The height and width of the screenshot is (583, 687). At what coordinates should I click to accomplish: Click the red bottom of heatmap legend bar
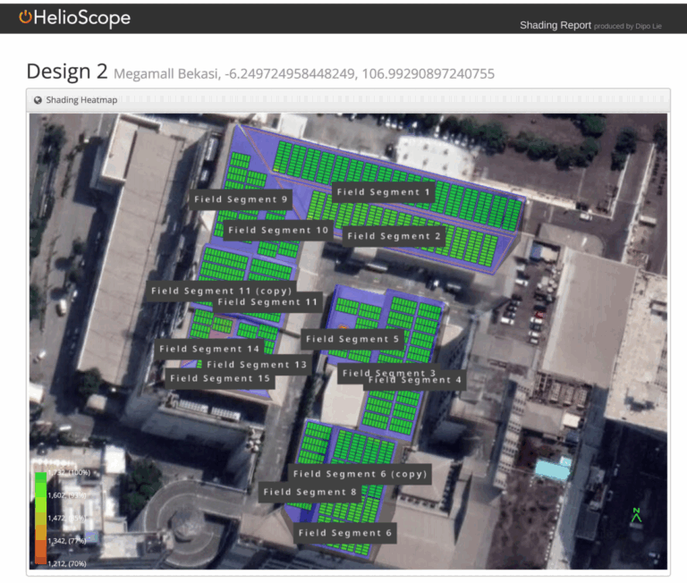(41, 560)
